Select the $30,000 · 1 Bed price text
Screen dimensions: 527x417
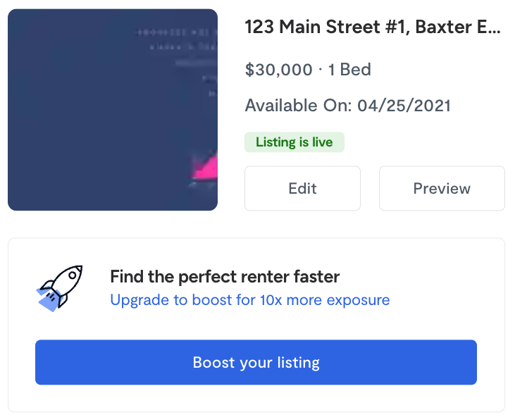click(308, 70)
